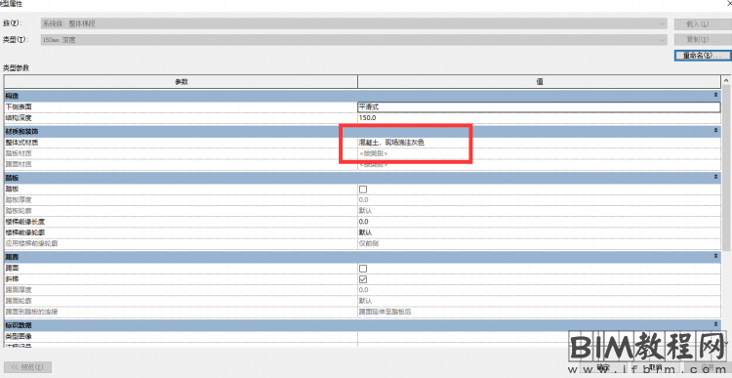The width and height of the screenshot is (732, 378).
Task: Close the 类型属性 dialog
Action: tap(729, 3)
